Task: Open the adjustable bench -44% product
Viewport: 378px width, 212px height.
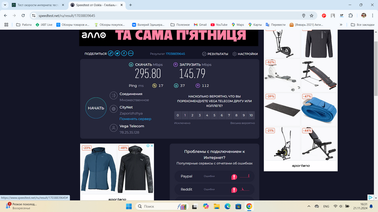Action: (319, 144)
